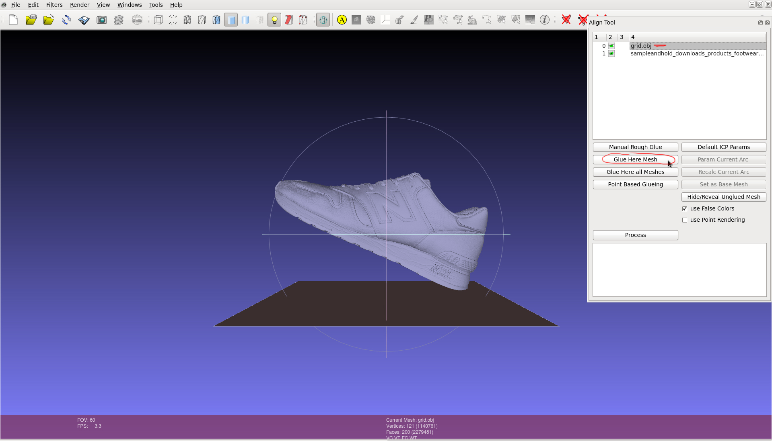772x441 pixels.
Task: Click the Set as Base Mesh button
Action: pos(724,184)
